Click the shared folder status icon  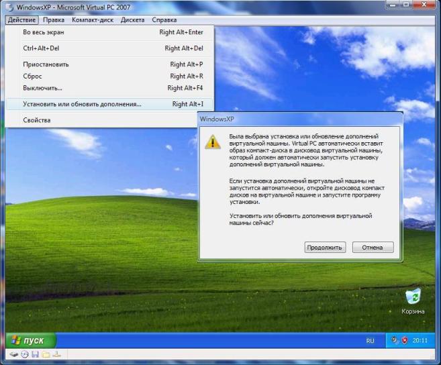46,354
